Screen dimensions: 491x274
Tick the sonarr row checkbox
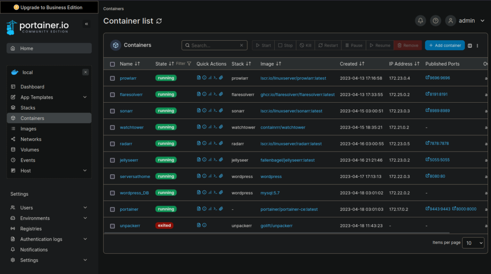[x=112, y=111]
